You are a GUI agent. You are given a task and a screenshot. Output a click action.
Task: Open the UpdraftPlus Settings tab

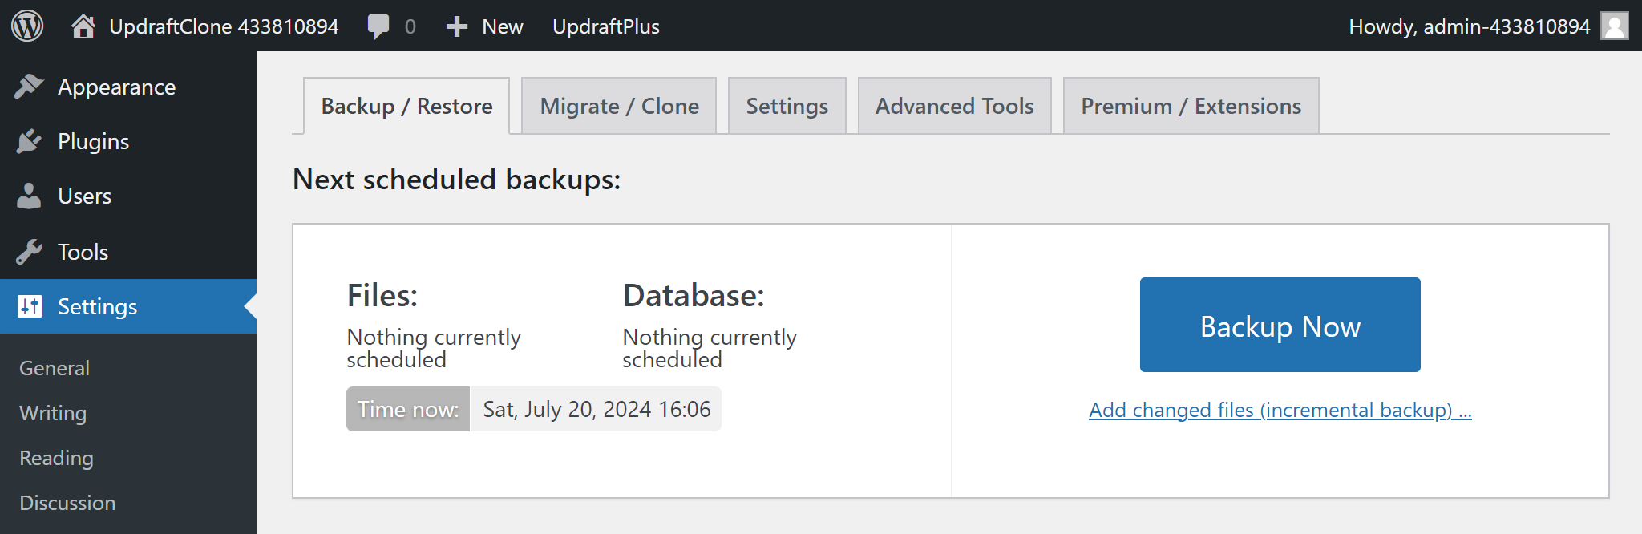coord(787,106)
